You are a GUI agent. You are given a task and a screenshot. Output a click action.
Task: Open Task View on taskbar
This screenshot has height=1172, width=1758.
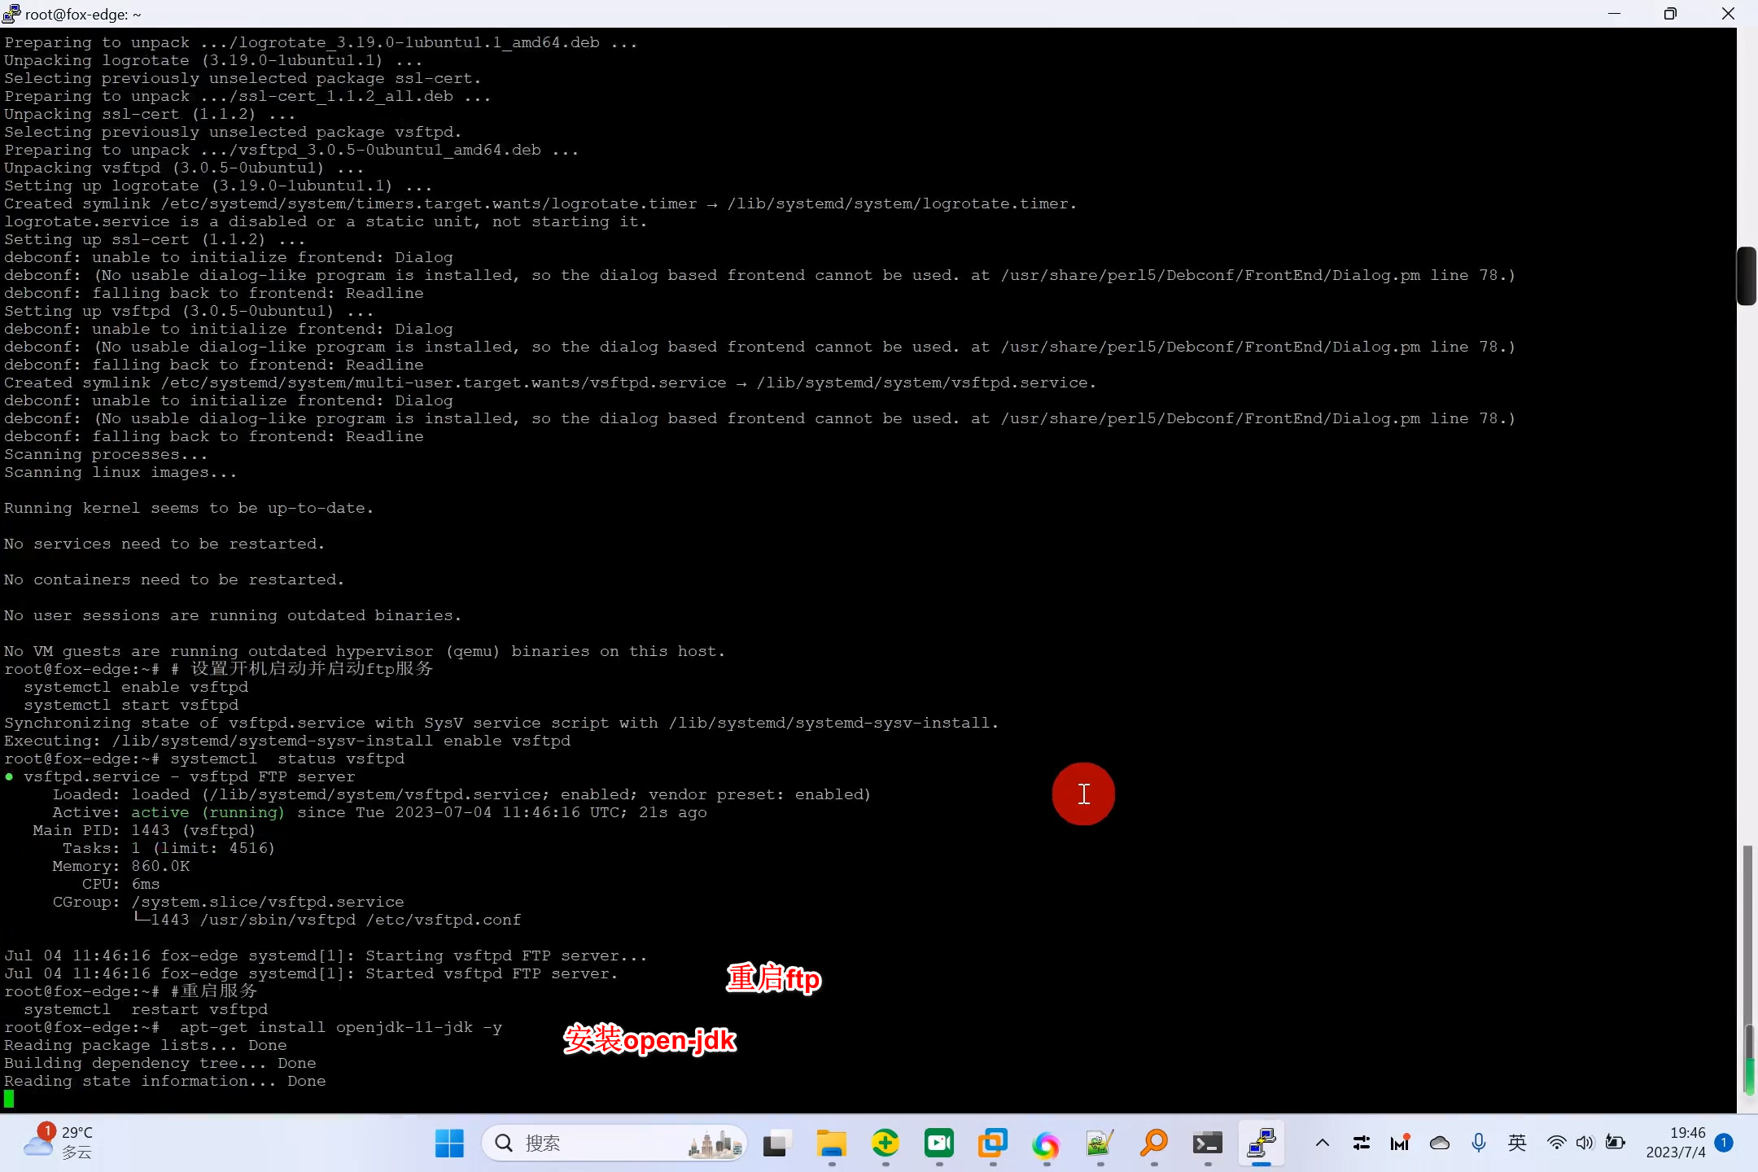777,1144
